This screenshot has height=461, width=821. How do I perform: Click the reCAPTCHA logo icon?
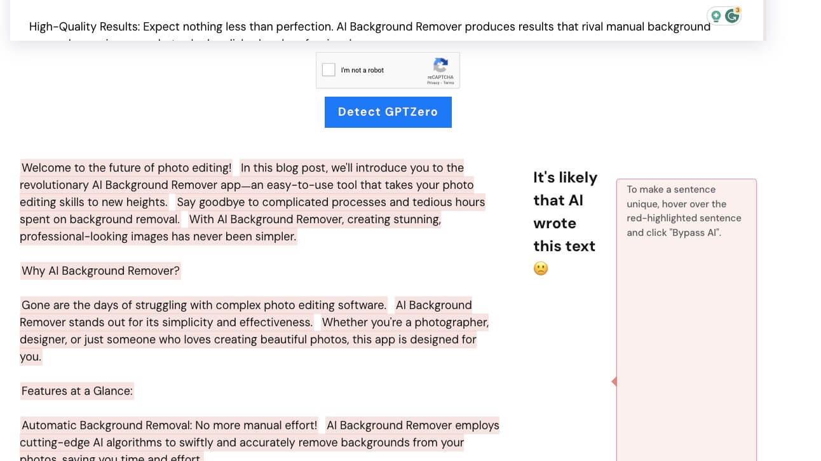point(440,65)
